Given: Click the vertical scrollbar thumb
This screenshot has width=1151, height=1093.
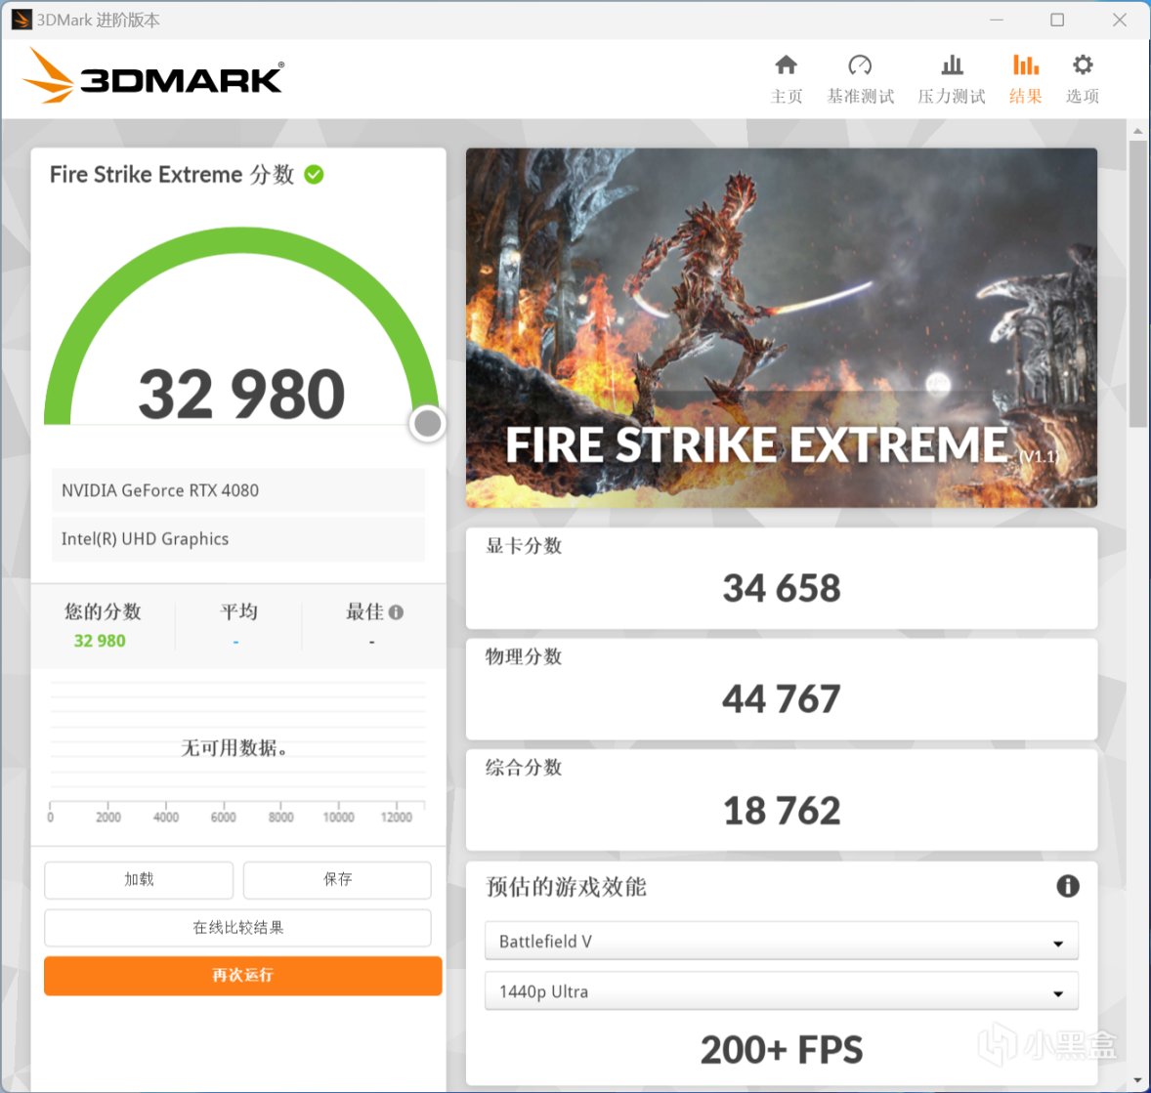Looking at the screenshot, I should pos(1137,284).
